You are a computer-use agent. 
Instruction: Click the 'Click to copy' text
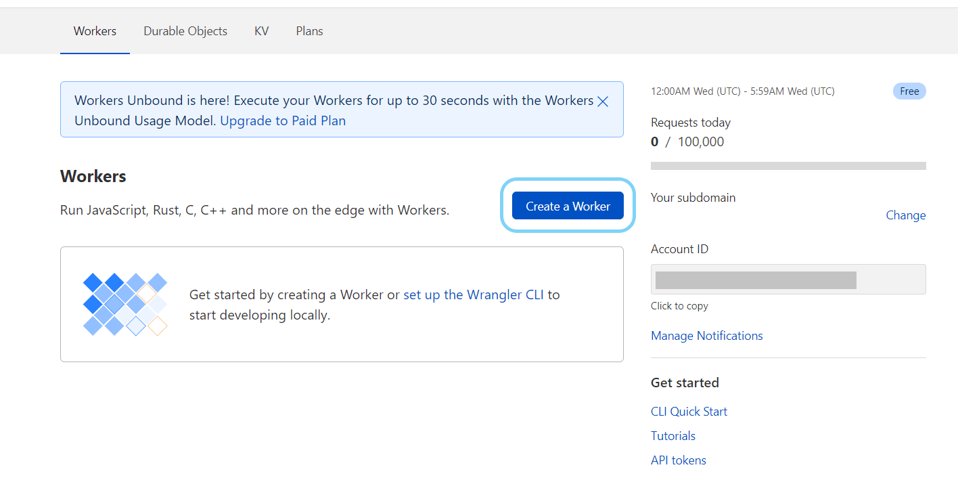tap(679, 306)
